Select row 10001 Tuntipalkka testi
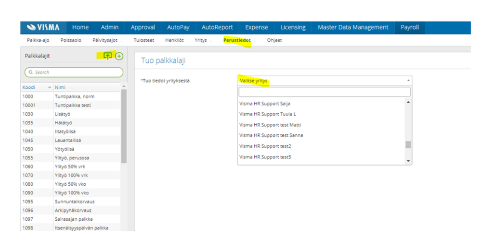Viewport: 481px width, 238px height. click(x=71, y=106)
